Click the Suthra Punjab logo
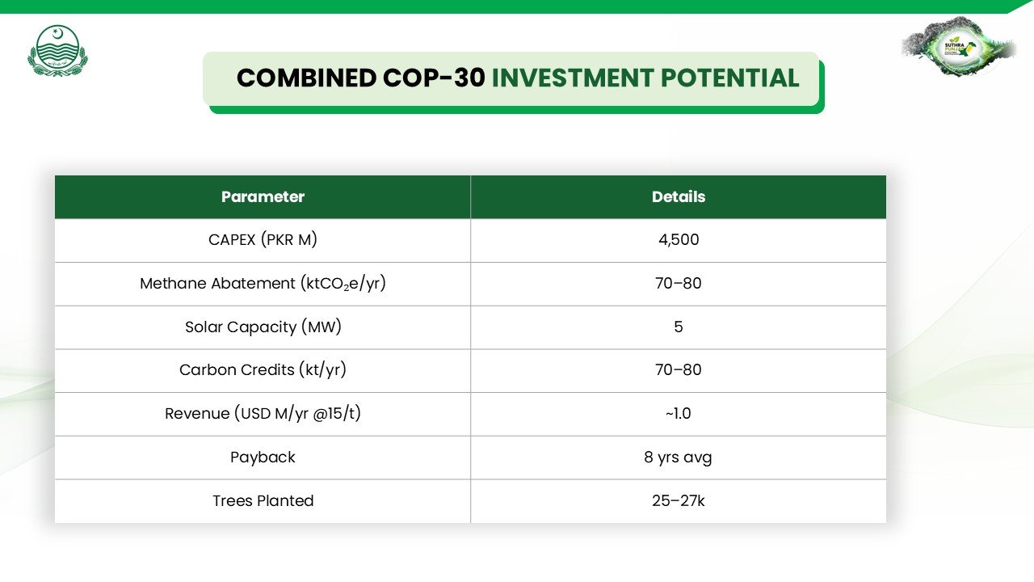1034x582 pixels. [x=958, y=47]
